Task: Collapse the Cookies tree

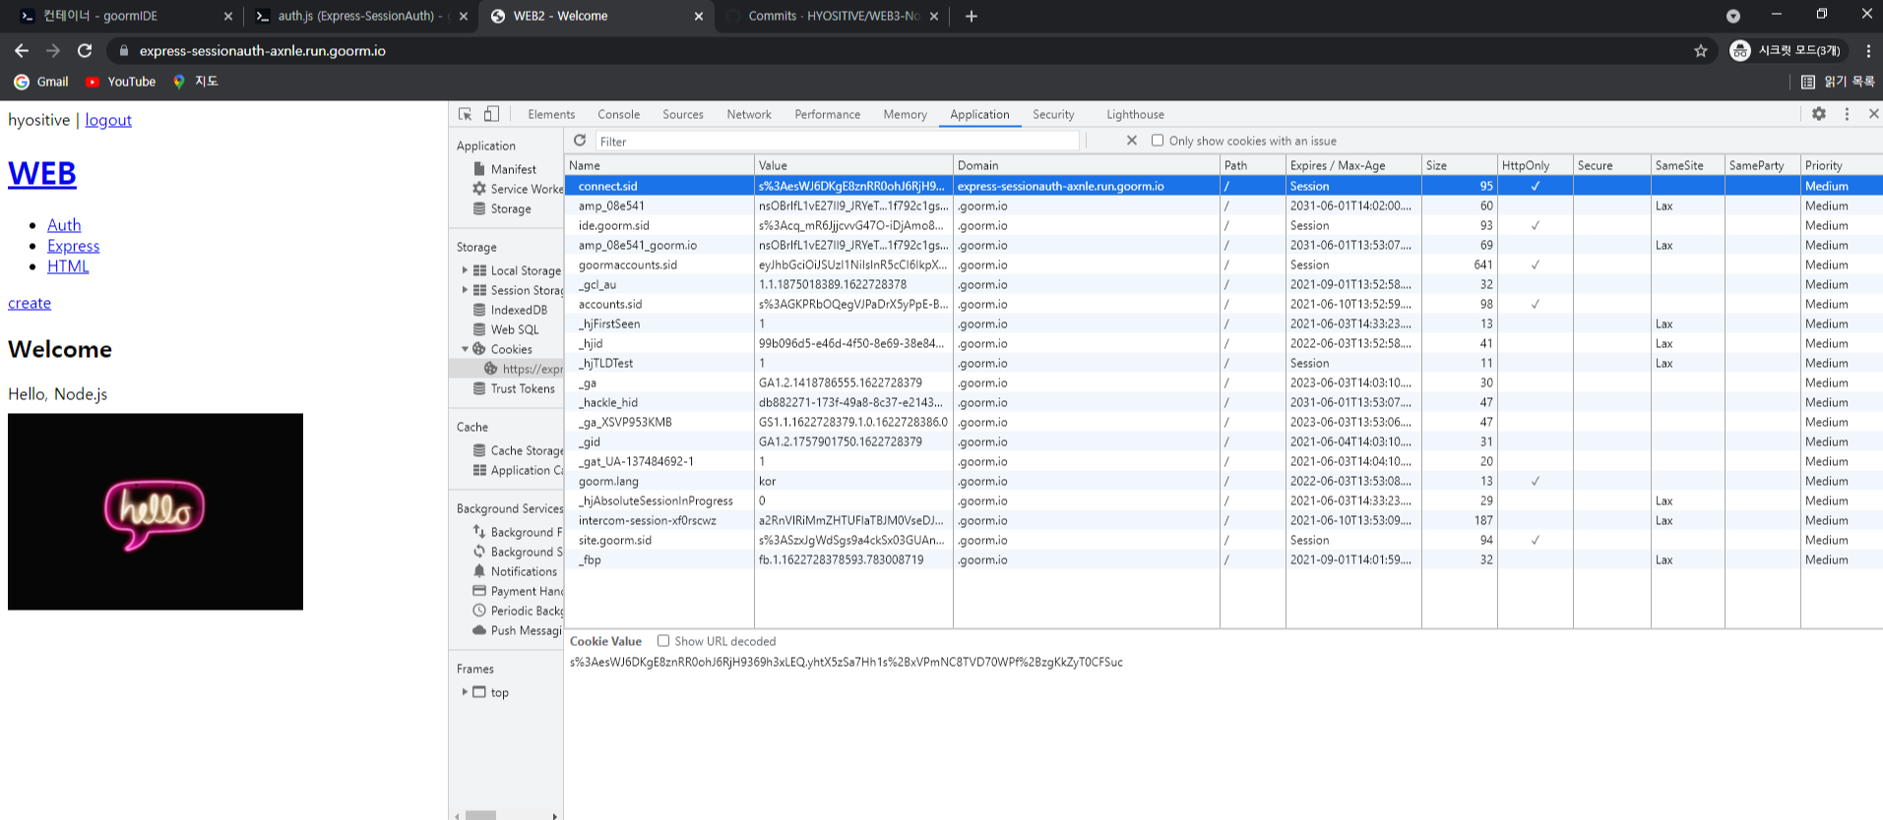Action: pos(465,349)
